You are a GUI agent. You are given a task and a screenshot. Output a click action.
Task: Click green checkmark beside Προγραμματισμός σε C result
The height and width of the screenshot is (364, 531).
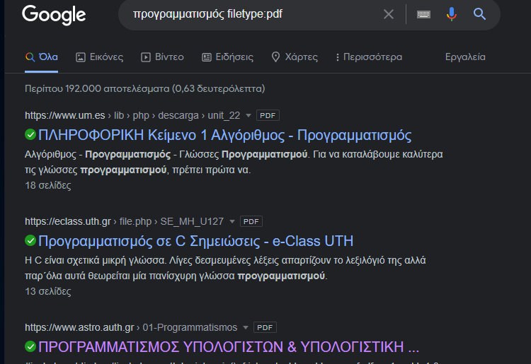click(30, 240)
